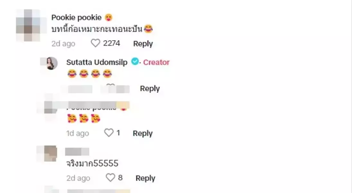352x193 pixels.
Task: Click the pink Creator label
Action: click(156, 62)
